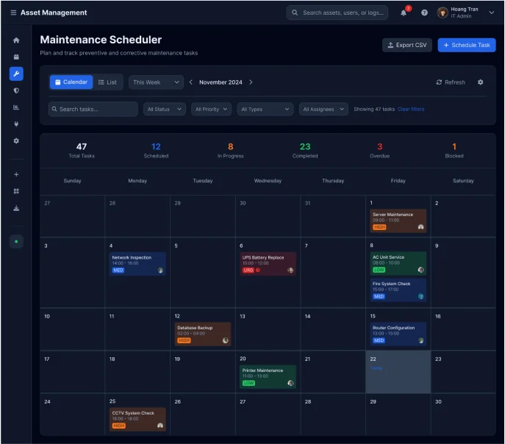Switch to List view
This screenshot has width=505, height=444.
click(x=107, y=82)
